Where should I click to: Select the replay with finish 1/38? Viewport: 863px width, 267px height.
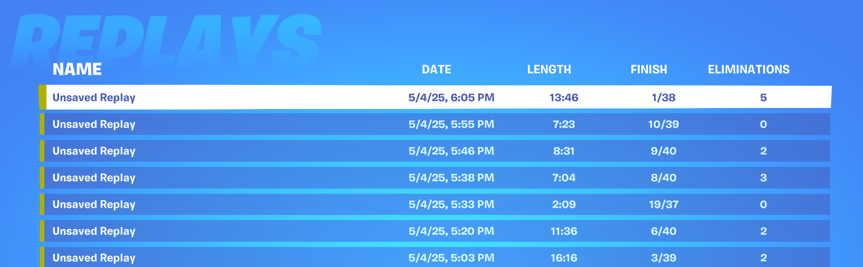[x=435, y=97]
